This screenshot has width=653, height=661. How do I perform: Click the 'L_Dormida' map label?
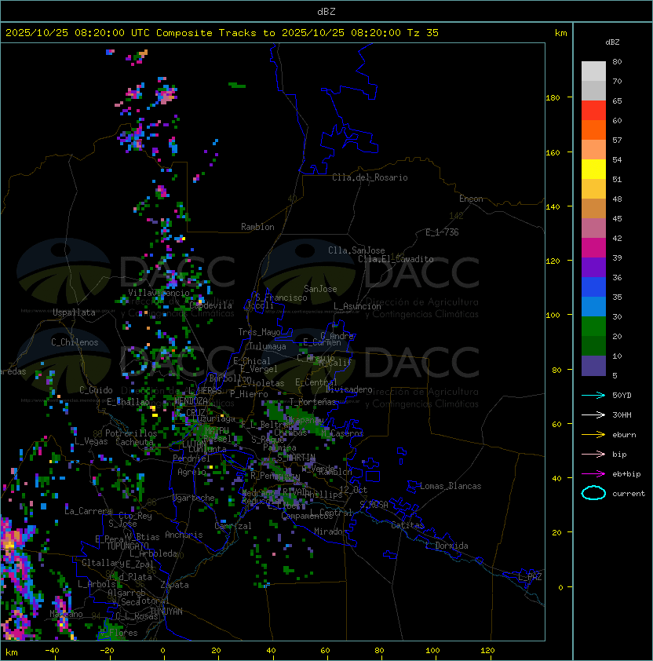(447, 546)
